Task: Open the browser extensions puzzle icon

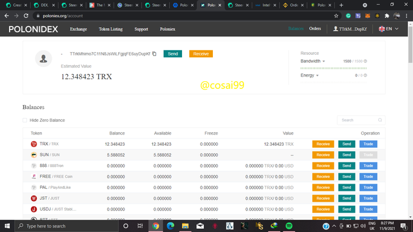Action: [387, 15]
